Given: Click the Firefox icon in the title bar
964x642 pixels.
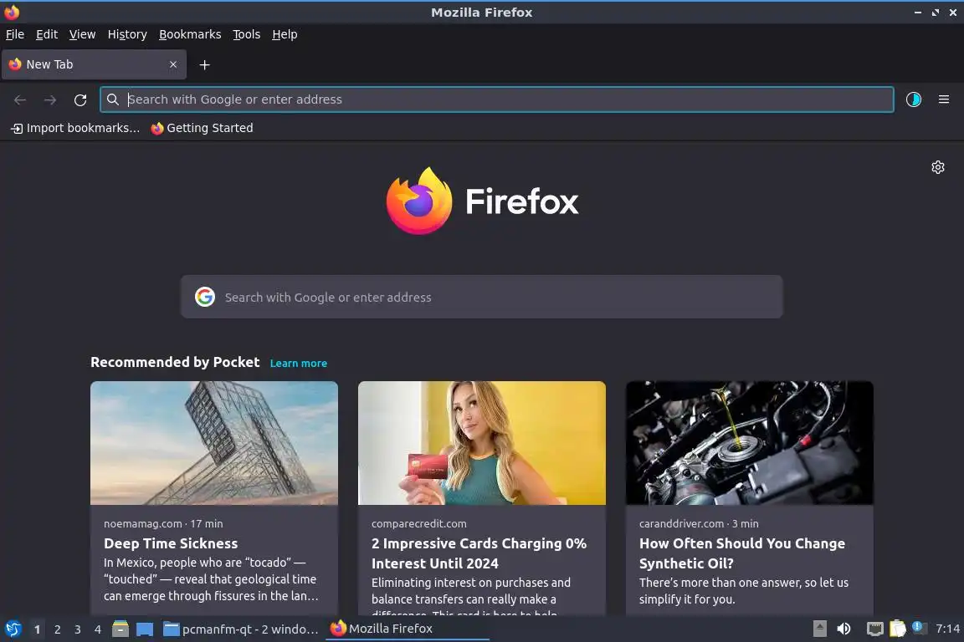Looking at the screenshot, I should coord(12,13).
